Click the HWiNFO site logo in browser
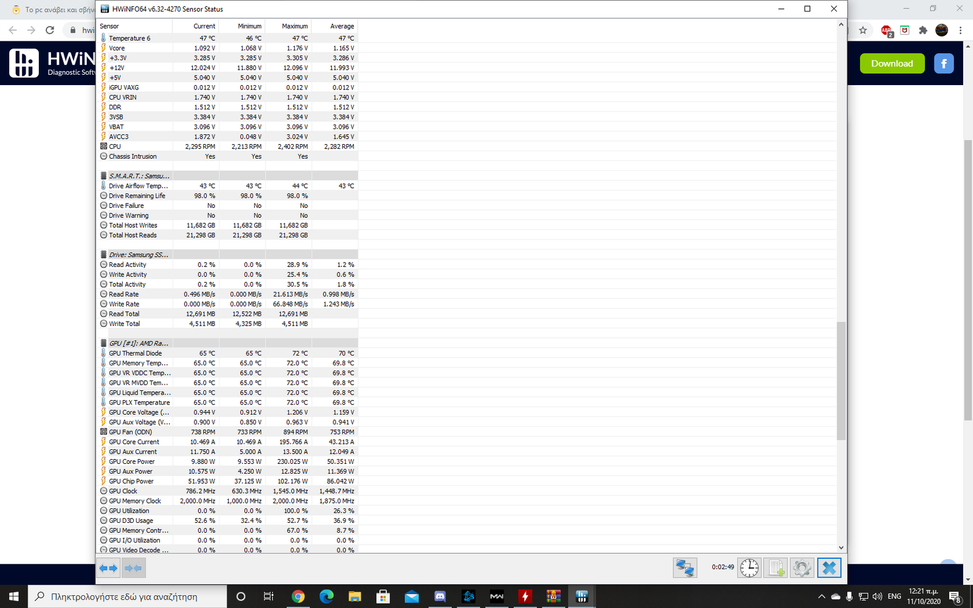The width and height of the screenshot is (973, 608). click(52, 63)
